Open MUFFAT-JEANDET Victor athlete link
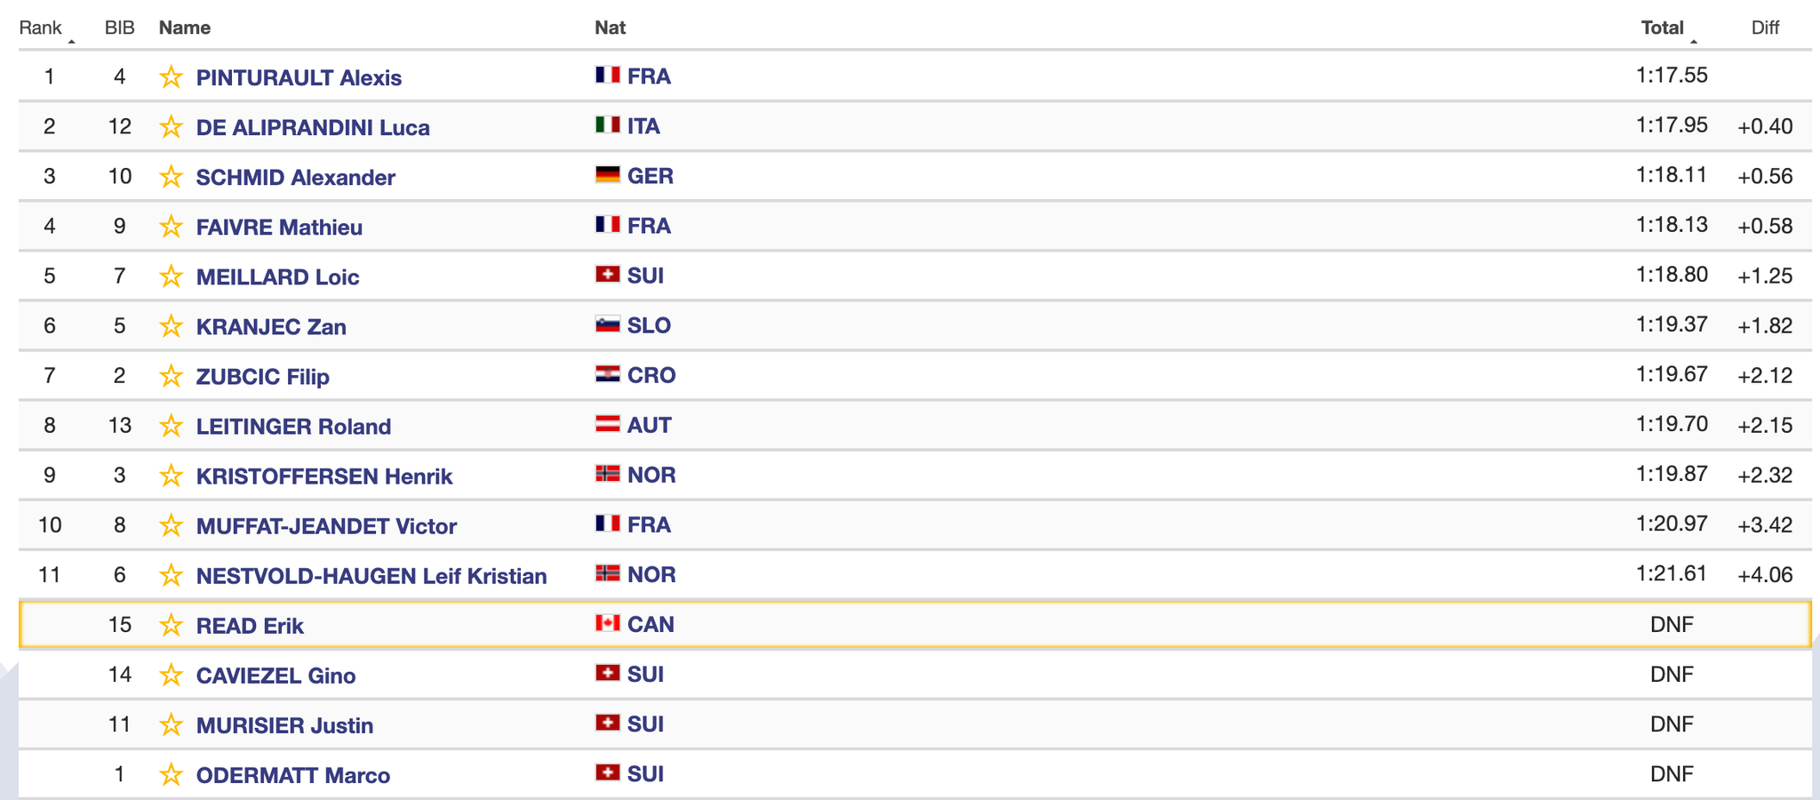This screenshot has height=800, width=1820. pos(326,526)
